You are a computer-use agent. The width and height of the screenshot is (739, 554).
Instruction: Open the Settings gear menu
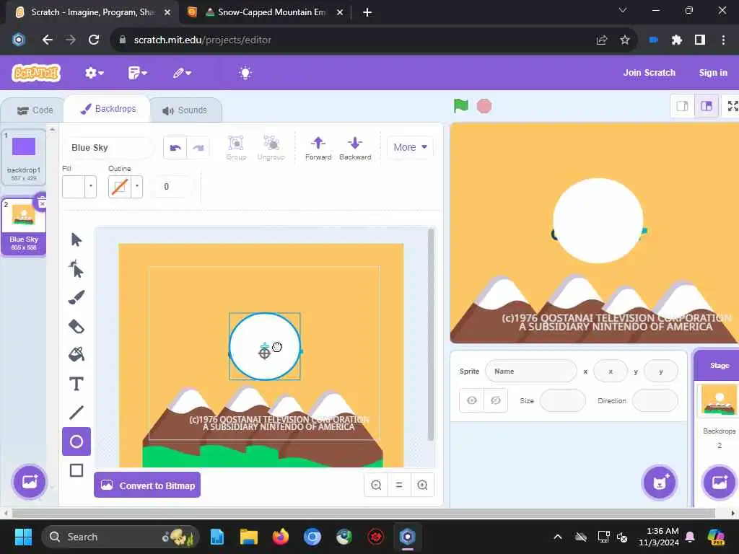click(x=94, y=73)
